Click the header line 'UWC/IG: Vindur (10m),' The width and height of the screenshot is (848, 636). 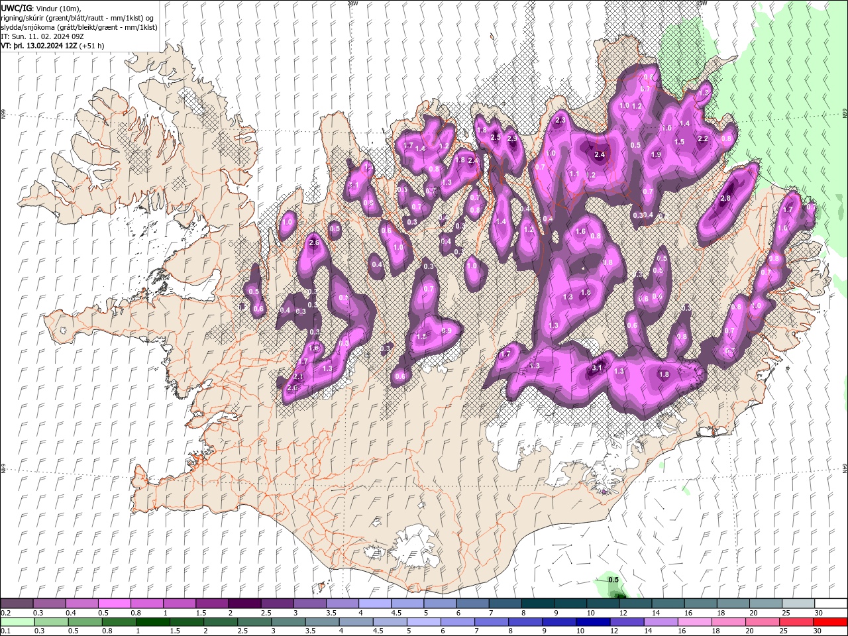pos(41,8)
